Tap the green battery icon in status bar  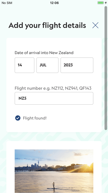coord(101,3)
